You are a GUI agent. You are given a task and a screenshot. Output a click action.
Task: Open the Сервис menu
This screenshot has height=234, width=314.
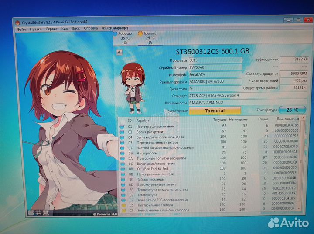pos(51,29)
